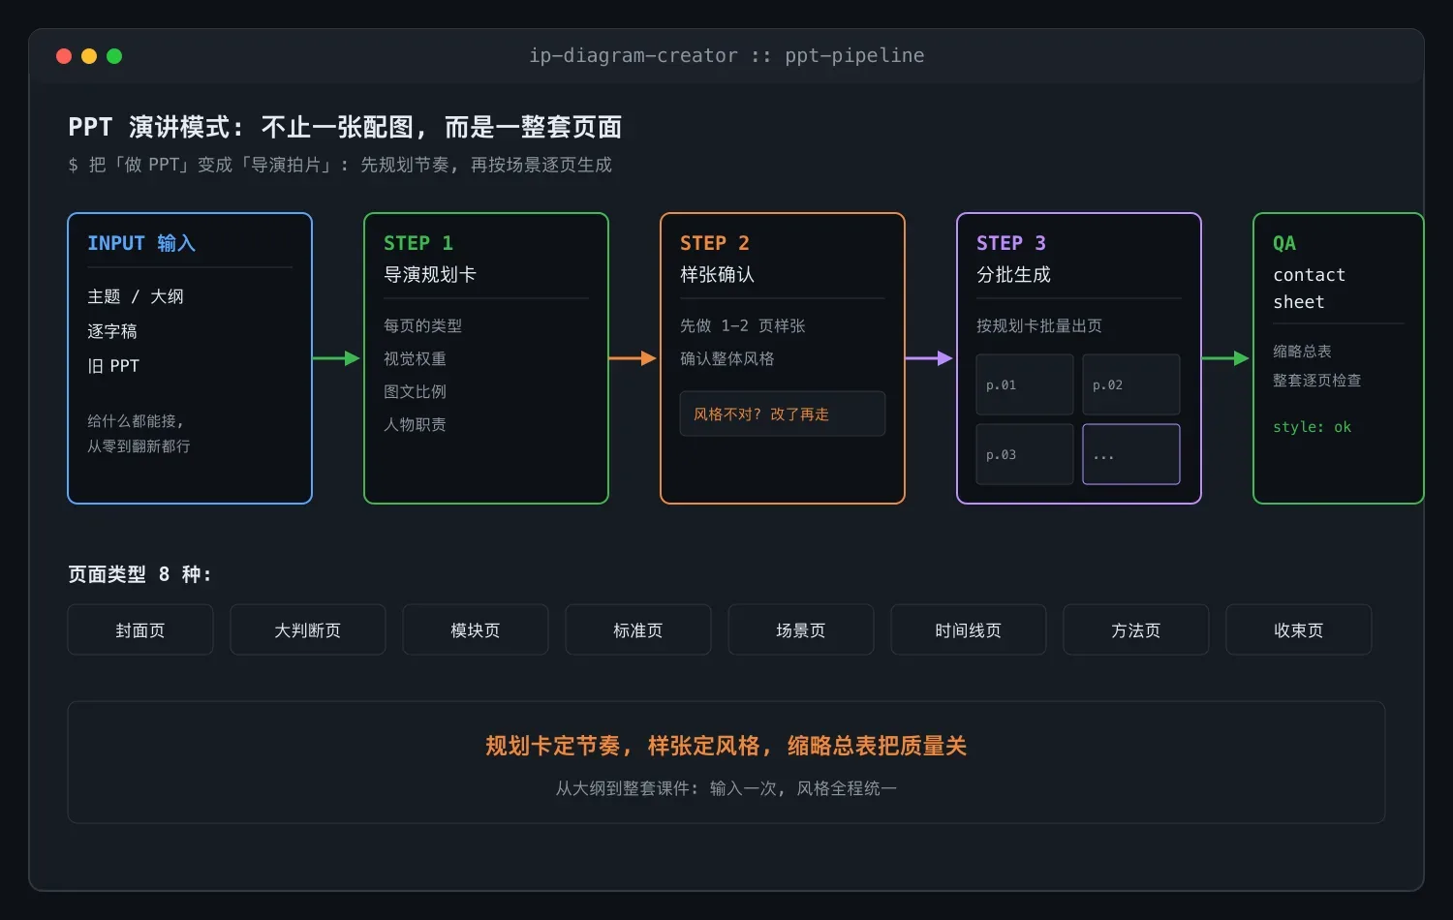Open the p.02 page thumbnail
1453x920 pixels.
pyautogui.click(x=1131, y=384)
